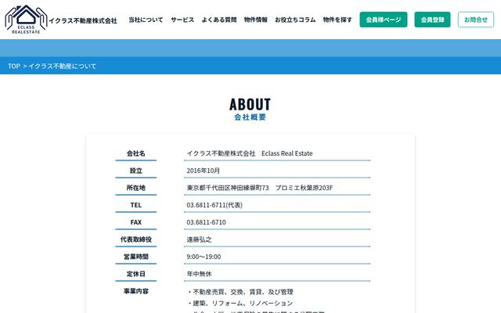Image resolution: width=501 pixels, height=313 pixels.
Task: Click the イクラス不動産株式会社 header title
Action: pyautogui.click(x=83, y=21)
